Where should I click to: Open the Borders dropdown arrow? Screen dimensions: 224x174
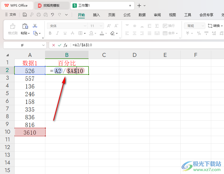85,33
